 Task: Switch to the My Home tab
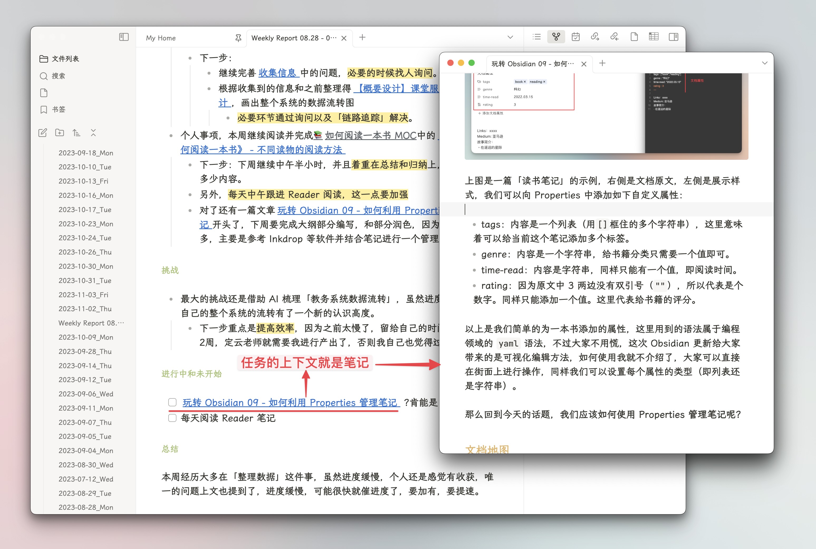click(161, 38)
